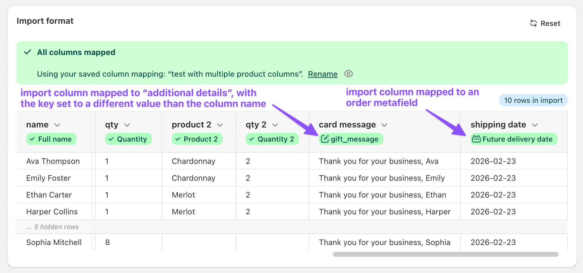Click the checkmark on Product 2 tag

pos(178,139)
